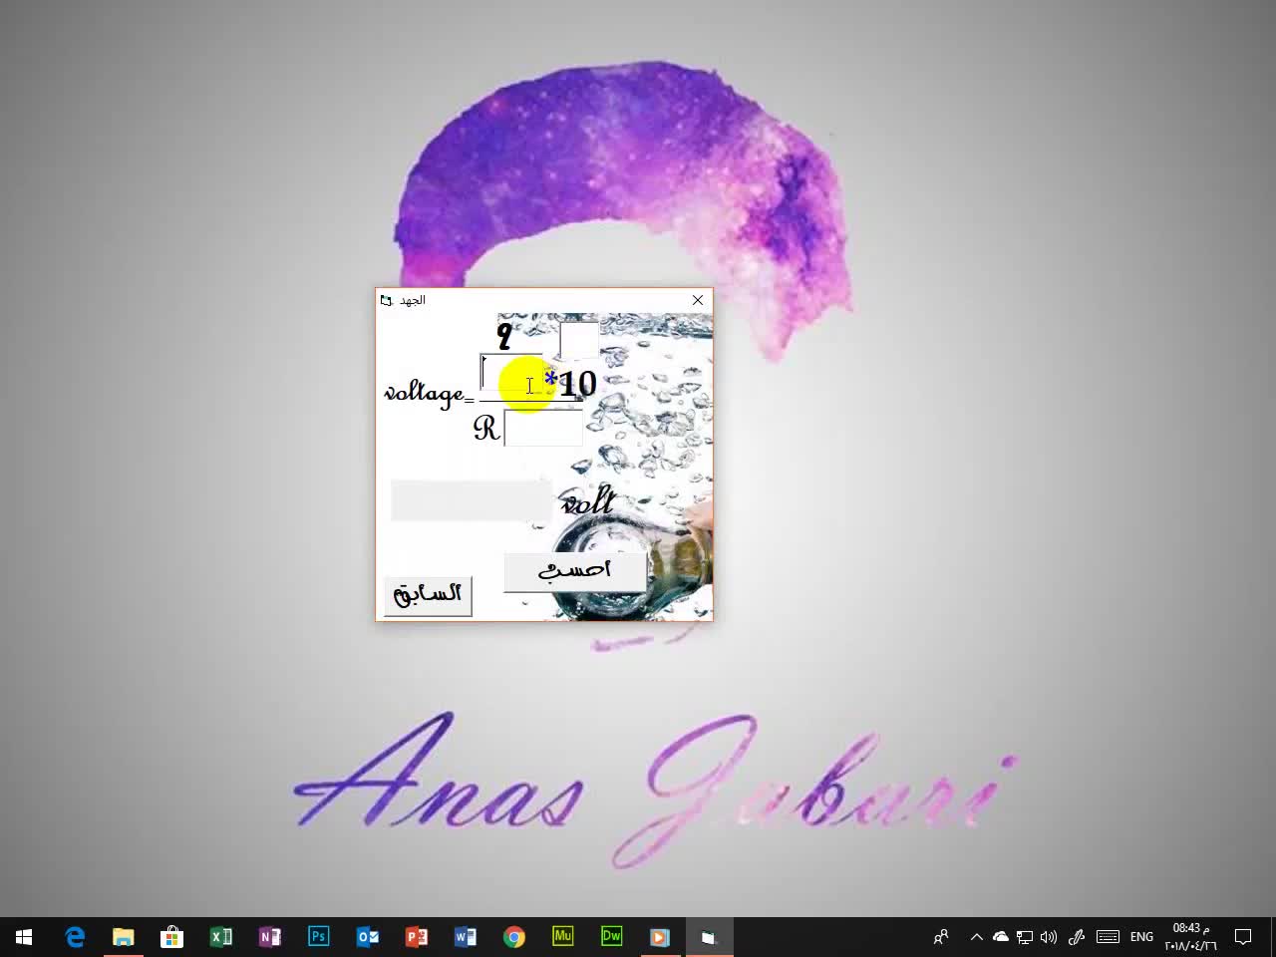Switch the ENG input language indicator

coord(1141,937)
